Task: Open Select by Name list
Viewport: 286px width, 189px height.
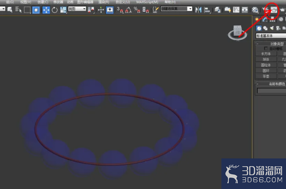Action: [x=18, y=9]
